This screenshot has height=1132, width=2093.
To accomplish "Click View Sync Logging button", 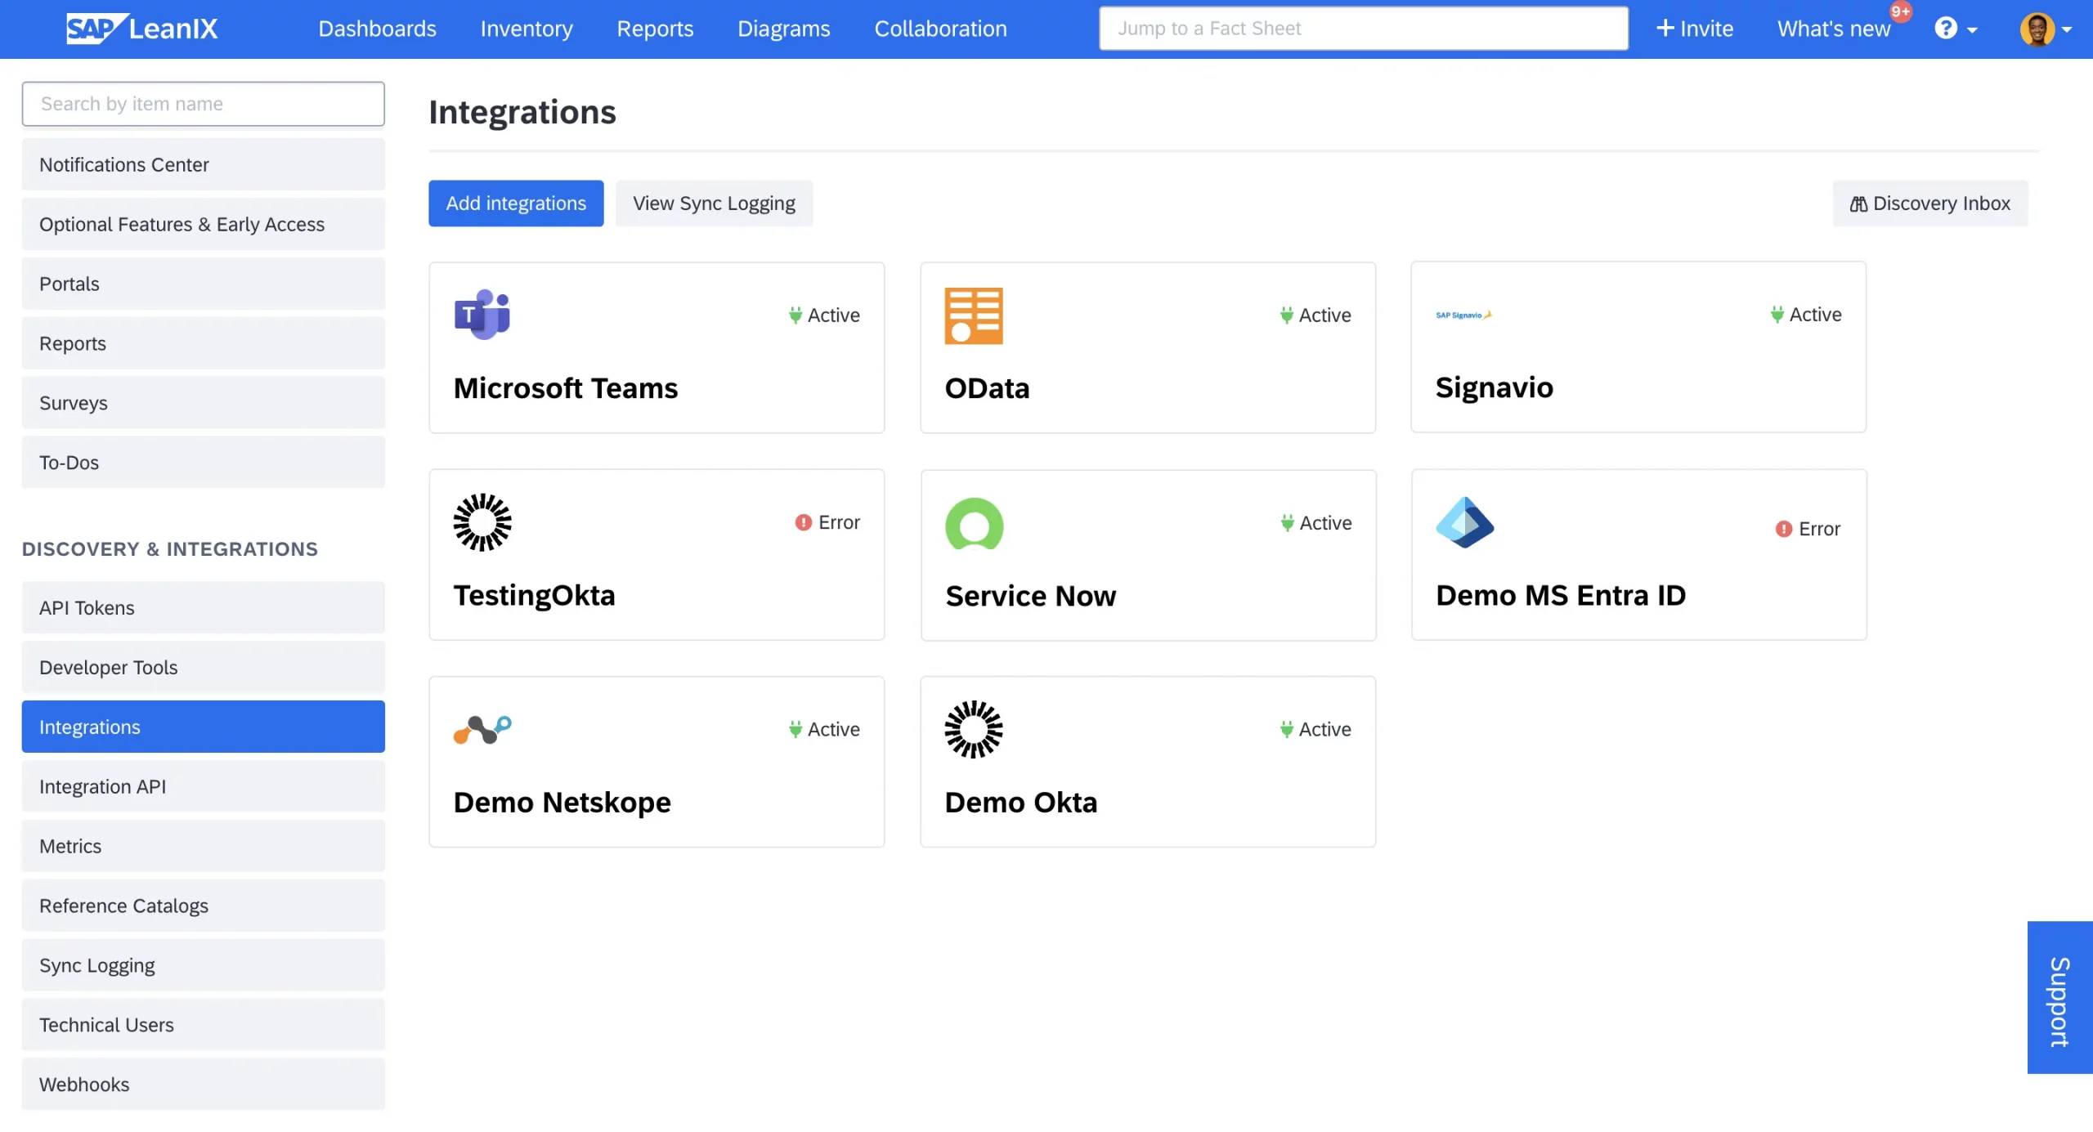I will click(x=714, y=204).
